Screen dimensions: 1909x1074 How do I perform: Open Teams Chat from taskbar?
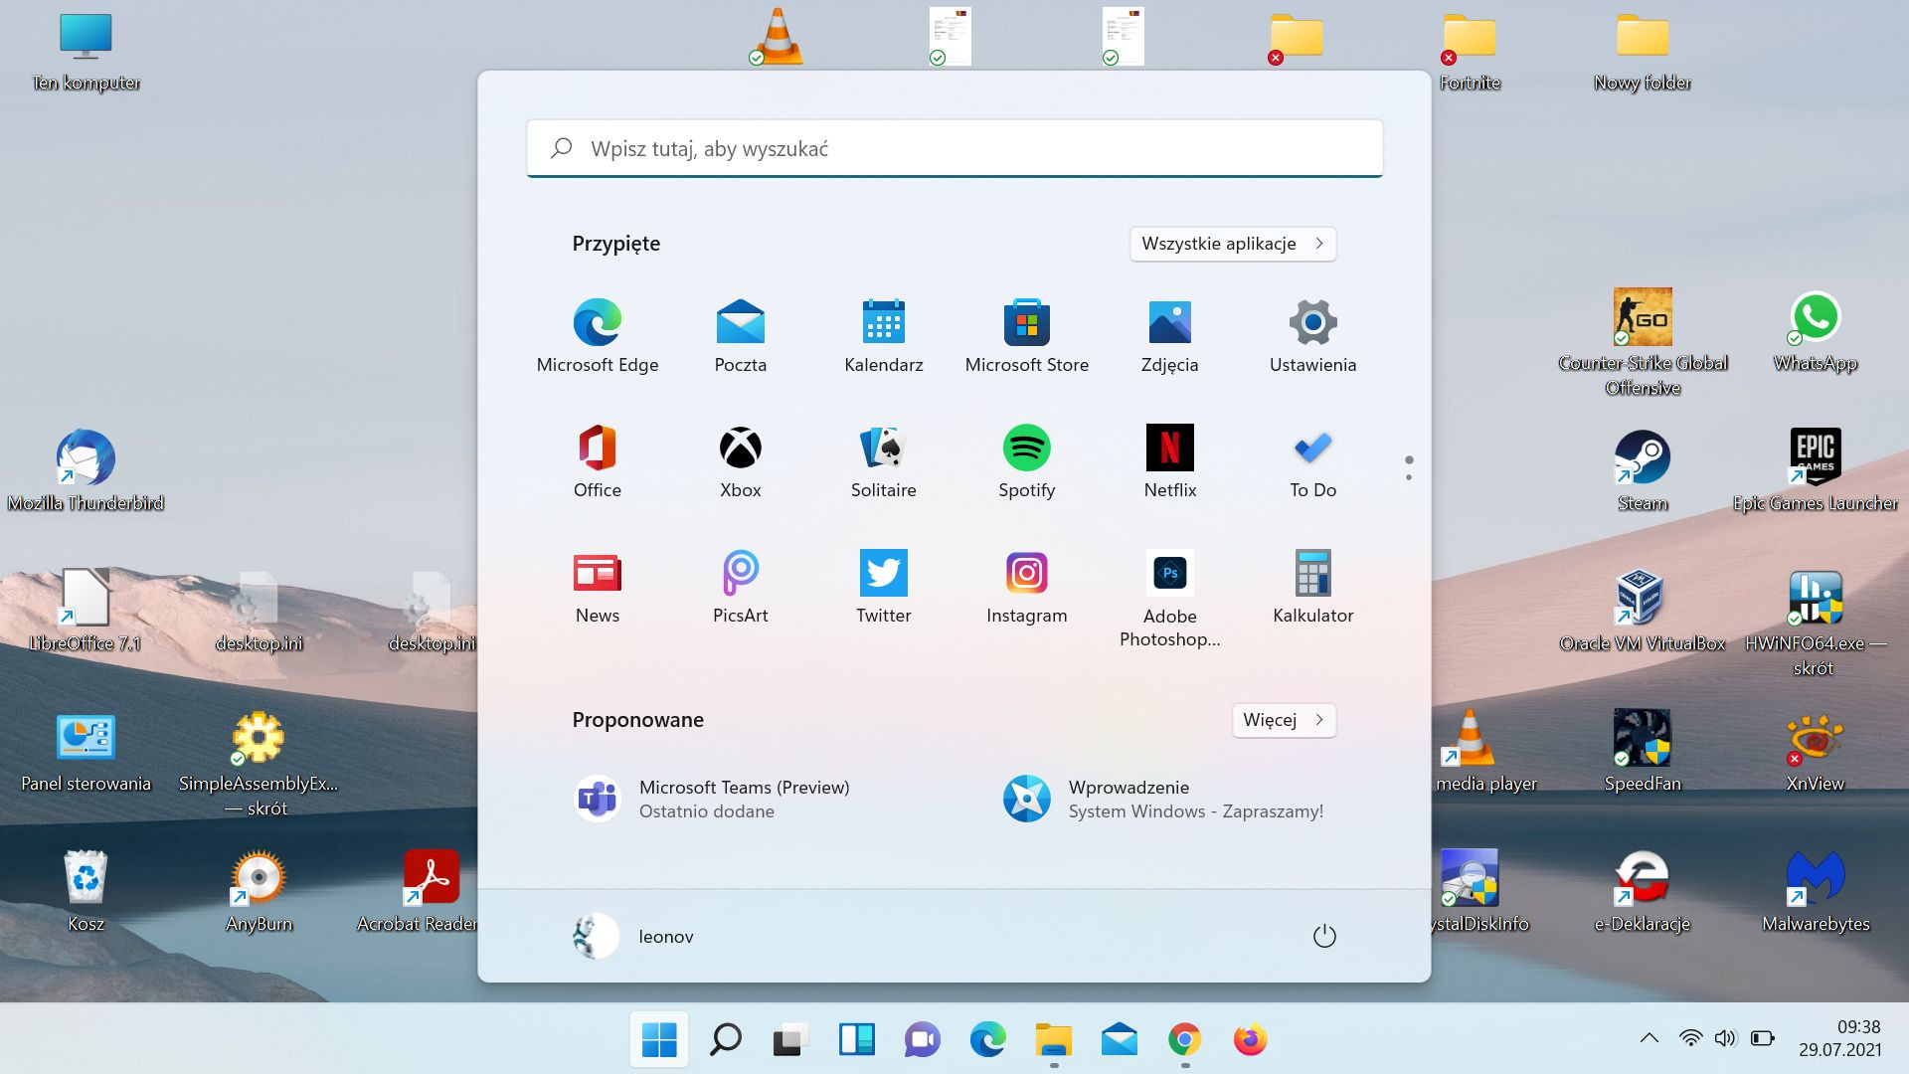tap(922, 1040)
